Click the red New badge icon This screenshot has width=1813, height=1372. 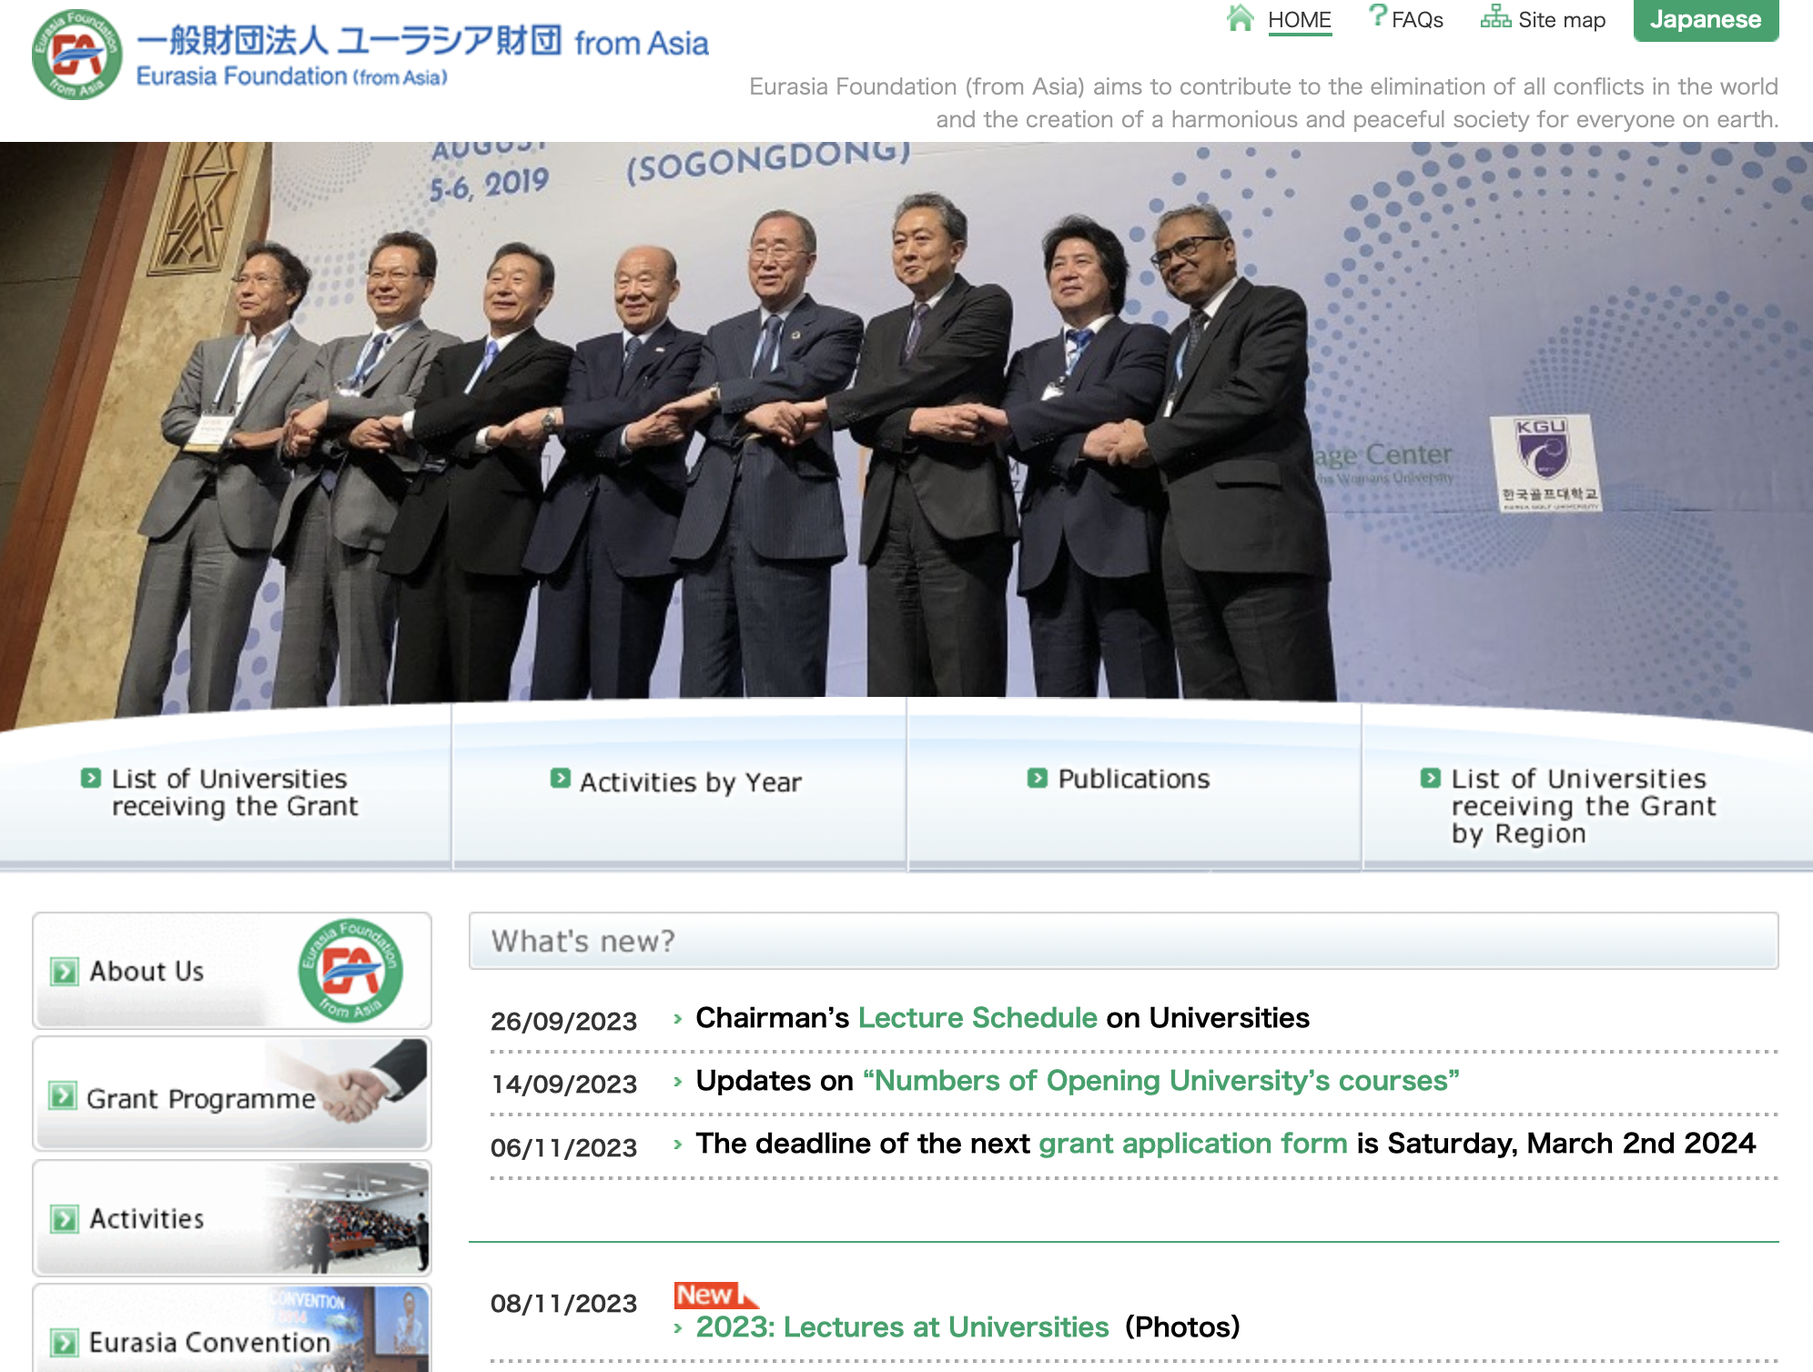[715, 1295]
